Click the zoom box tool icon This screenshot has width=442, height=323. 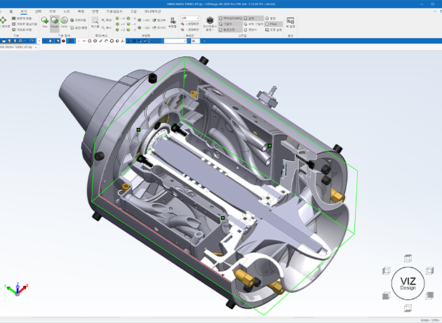pyautogui.click(x=95, y=22)
